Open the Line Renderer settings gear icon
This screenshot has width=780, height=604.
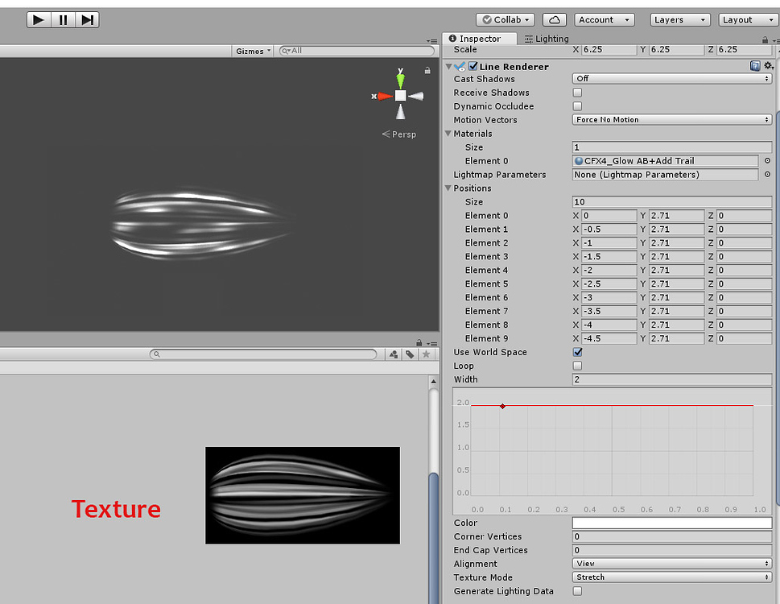pos(768,65)
